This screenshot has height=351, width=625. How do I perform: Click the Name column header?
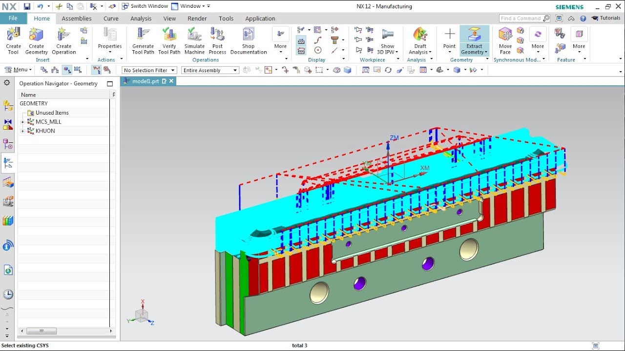point(28,95)
